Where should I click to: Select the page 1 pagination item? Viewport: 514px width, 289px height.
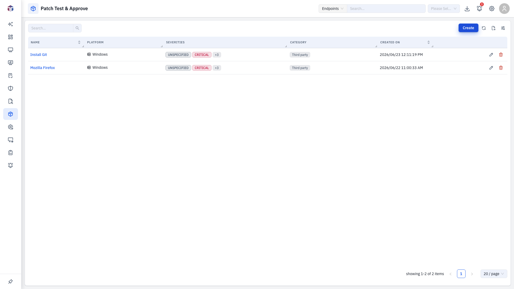point(461,274)
